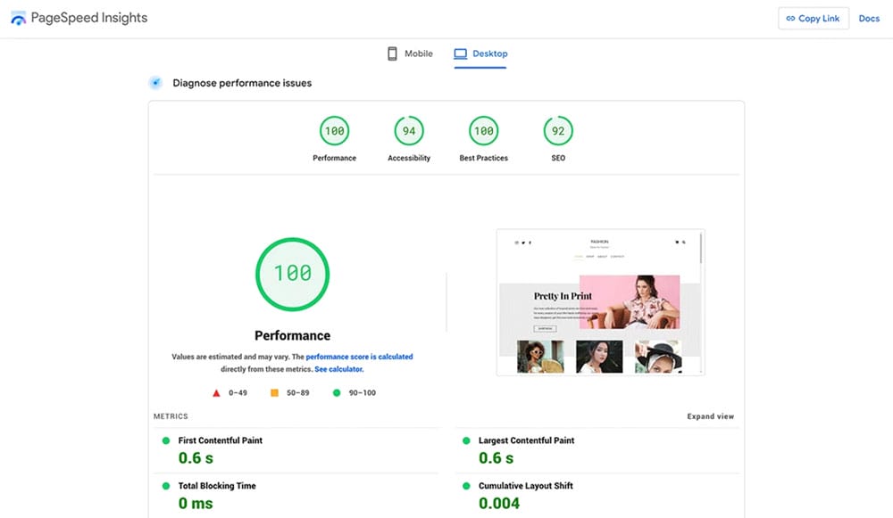
Task: Click the green circle 90–100 legend icon
Action: point(335,392)
